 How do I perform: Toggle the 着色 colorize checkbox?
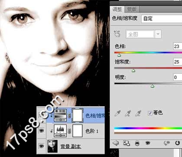tap(150, 113)
